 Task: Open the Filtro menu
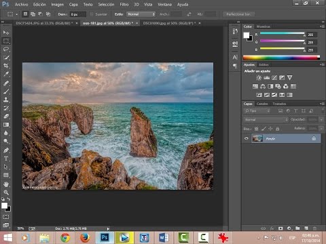point(124,5)
